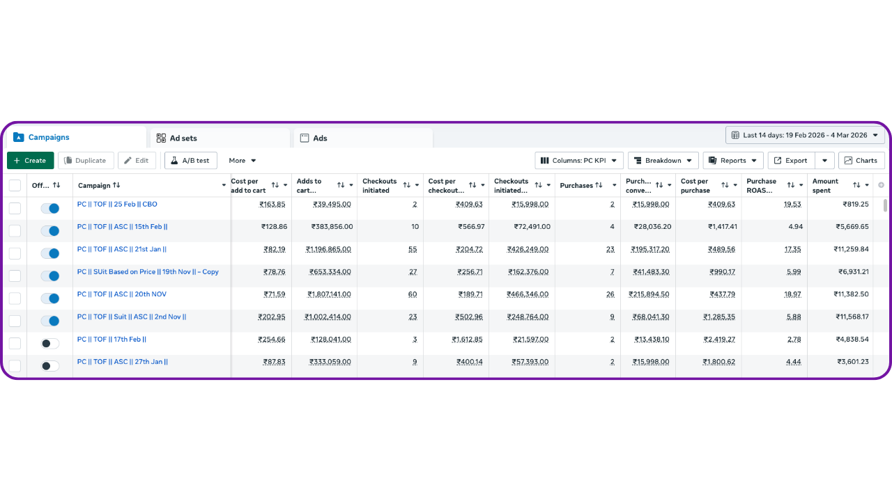Screen dimensions: 892x501
Task: Click the green Create button
Action: 30,161
